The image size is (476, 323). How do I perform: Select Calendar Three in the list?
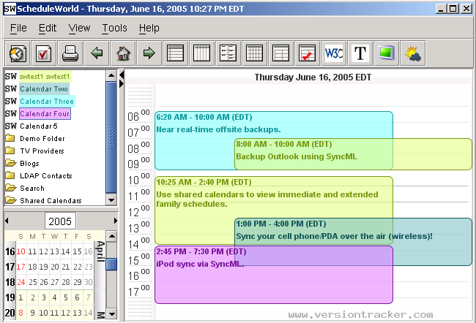(47, 101)
